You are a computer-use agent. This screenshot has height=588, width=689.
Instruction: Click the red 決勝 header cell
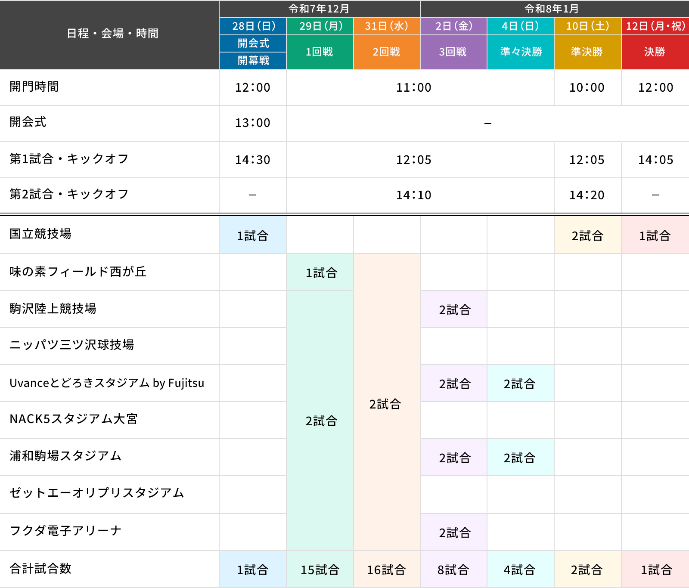[655, 52]
